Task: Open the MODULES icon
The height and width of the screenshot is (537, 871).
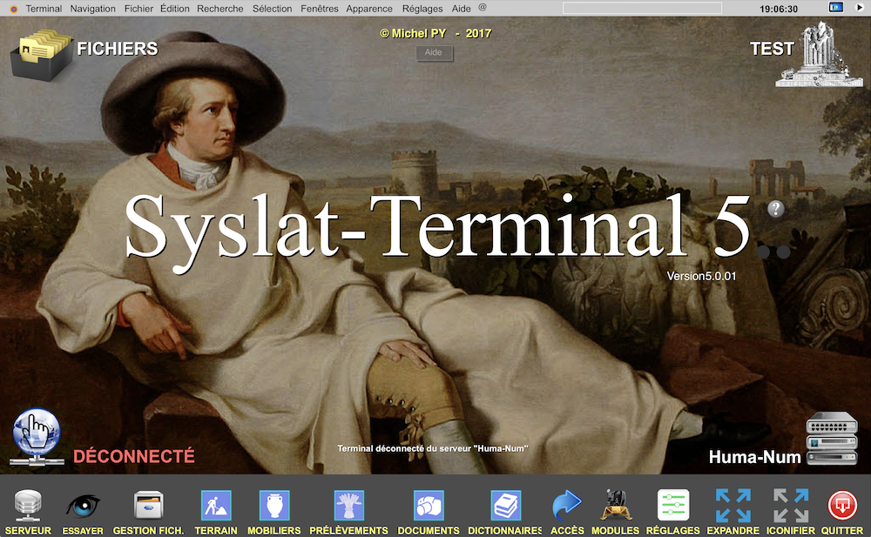Action: [616, 505]
